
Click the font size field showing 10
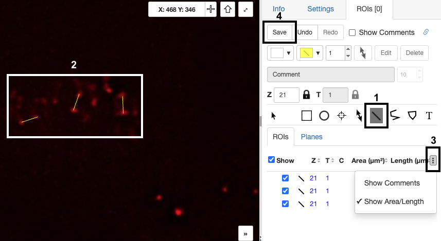(x=407, y=75)
